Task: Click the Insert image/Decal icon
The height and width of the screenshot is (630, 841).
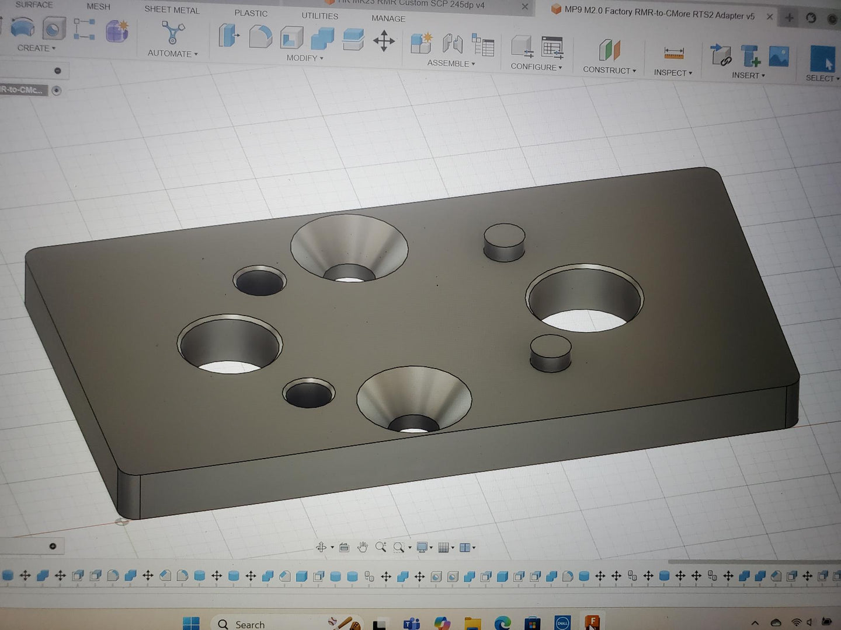Action: tap(779, 57)
